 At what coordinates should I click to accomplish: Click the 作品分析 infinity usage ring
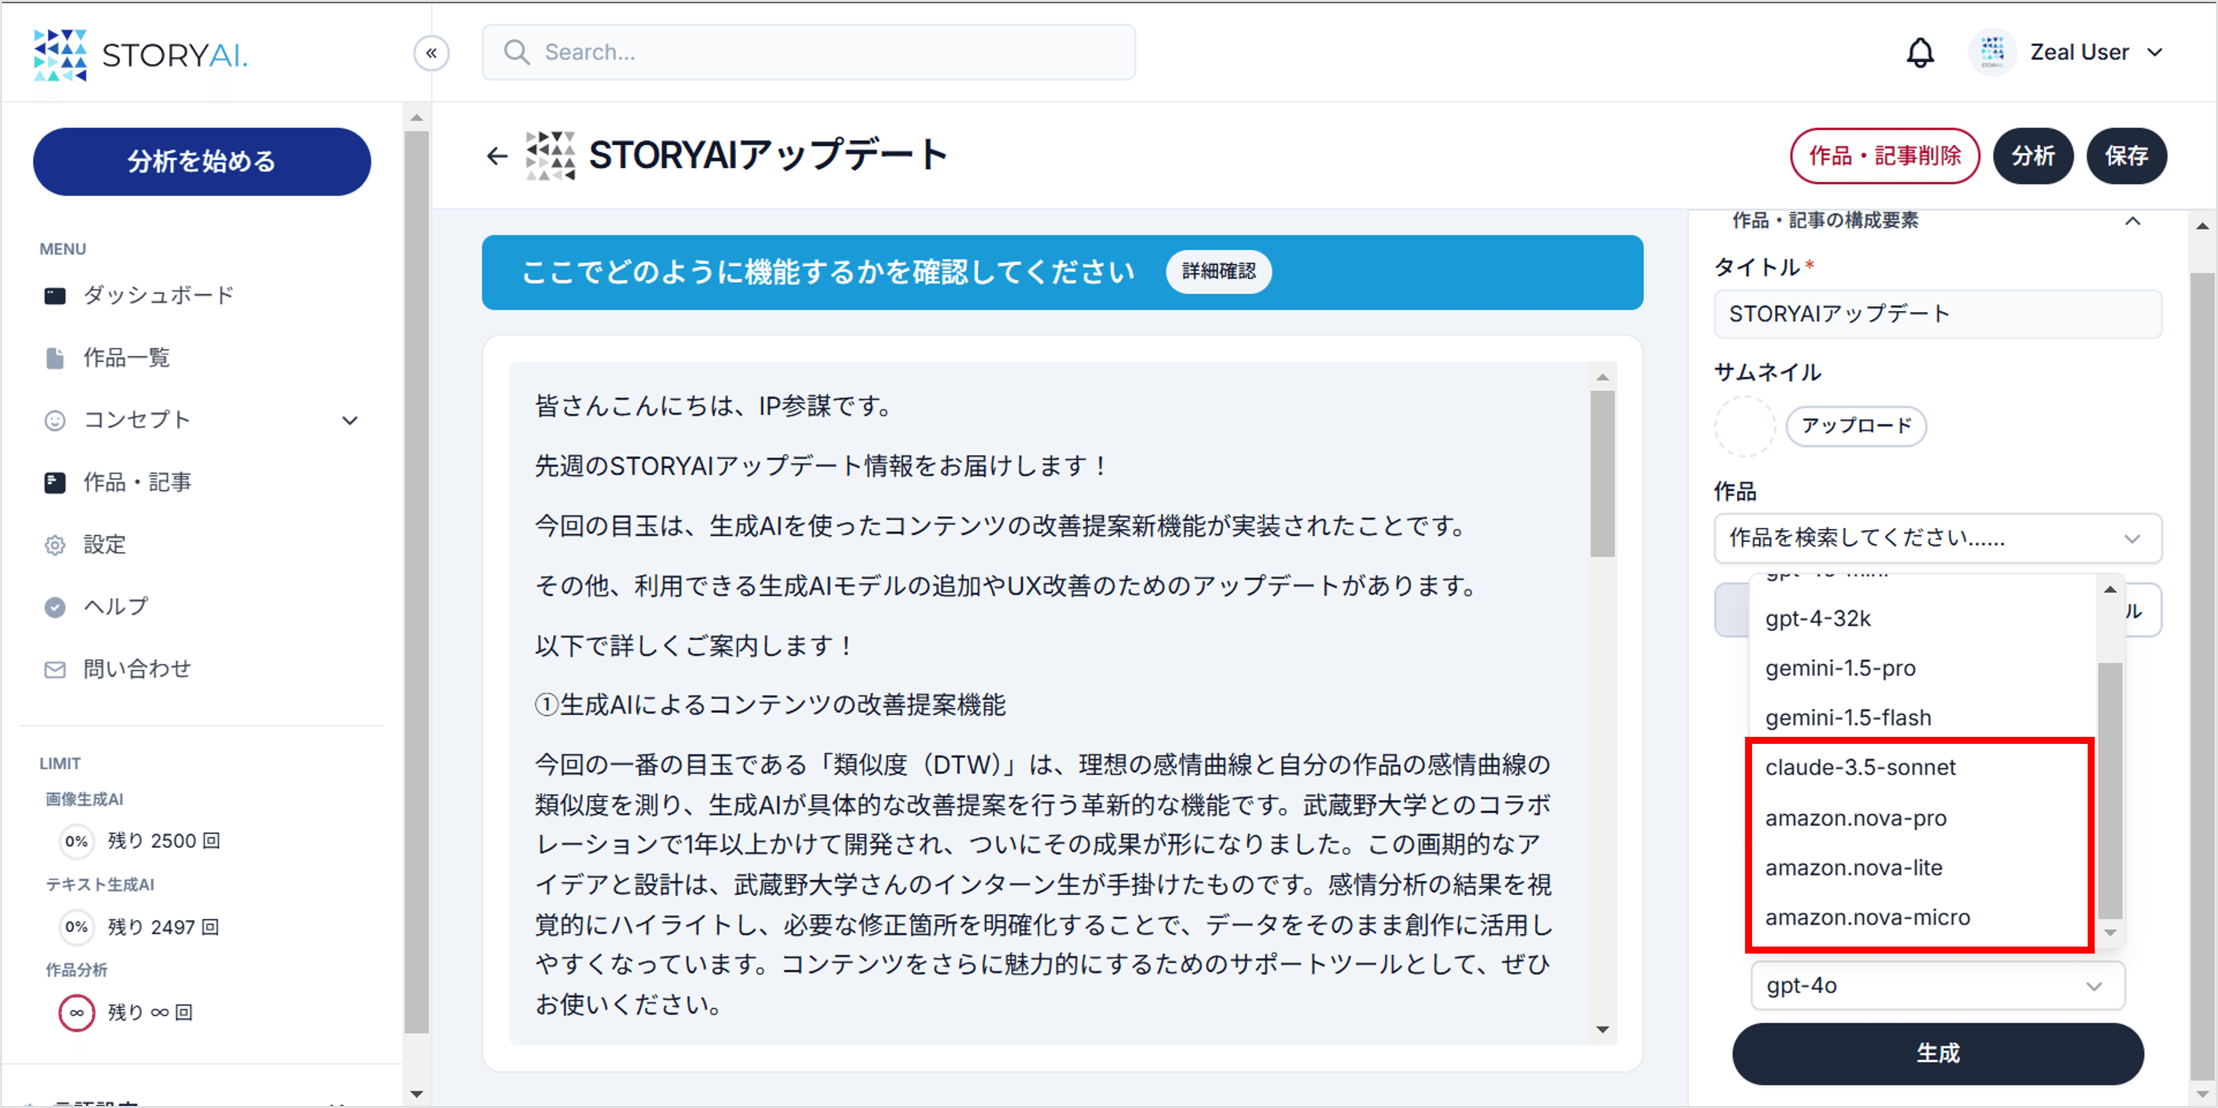76,1012
